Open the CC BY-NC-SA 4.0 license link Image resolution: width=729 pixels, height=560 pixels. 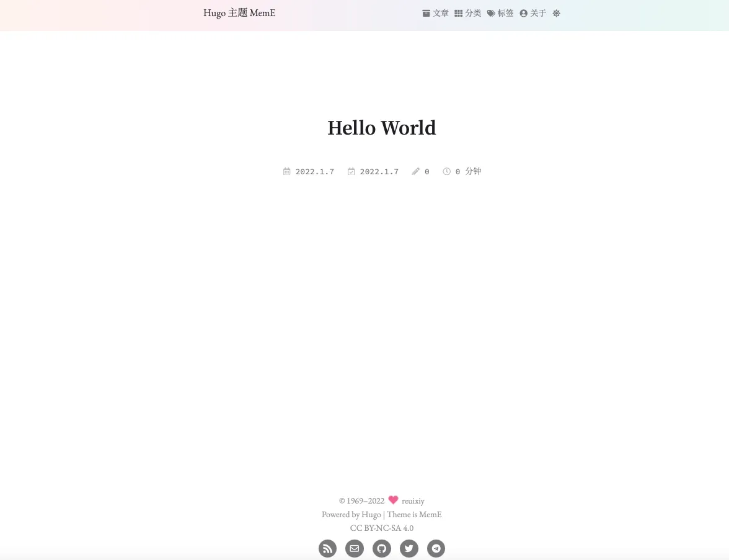click(382, 528)
